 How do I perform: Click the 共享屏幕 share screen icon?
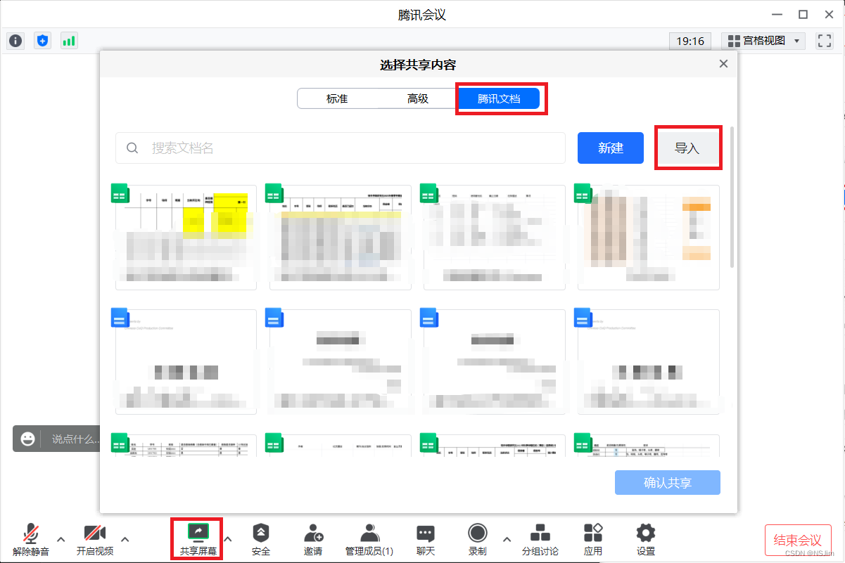(x=198, y=540)
